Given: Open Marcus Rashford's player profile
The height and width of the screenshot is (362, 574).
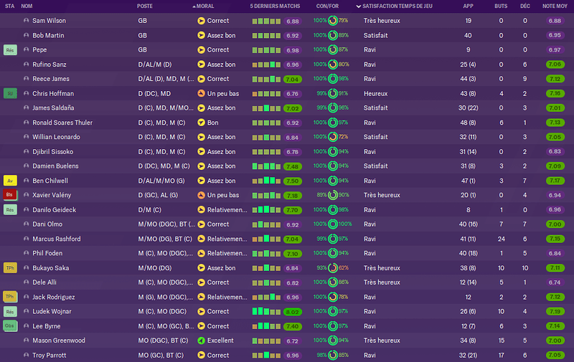Looking at the screenshot, I should (x=57, y=239).
